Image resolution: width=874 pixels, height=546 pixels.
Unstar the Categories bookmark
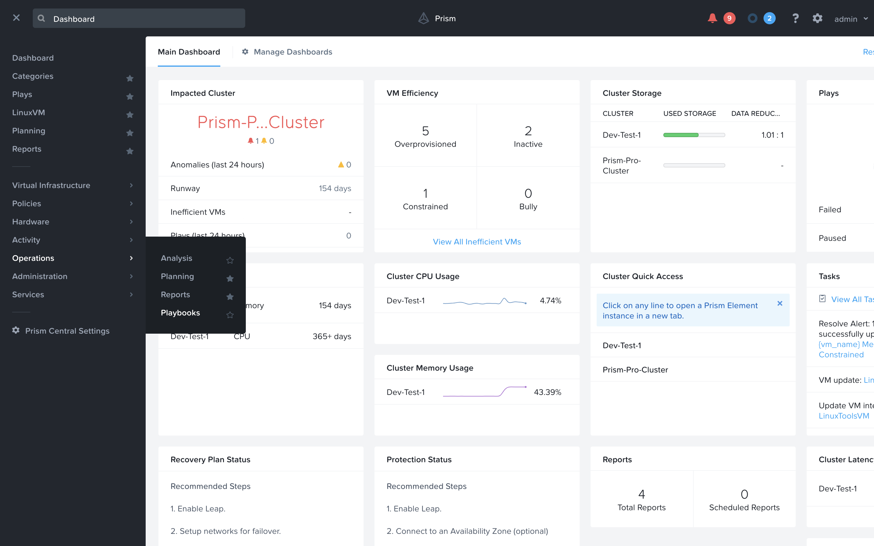tap(130, 78)
